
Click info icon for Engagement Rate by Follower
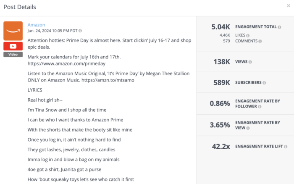tap(260, 107)
